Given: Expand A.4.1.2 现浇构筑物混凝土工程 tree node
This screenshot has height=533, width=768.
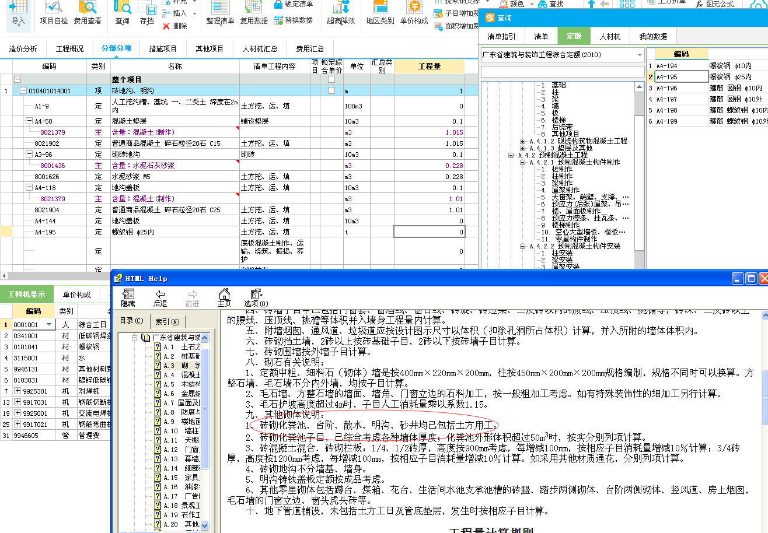Looking at the screenshot, I should (523, 141).
